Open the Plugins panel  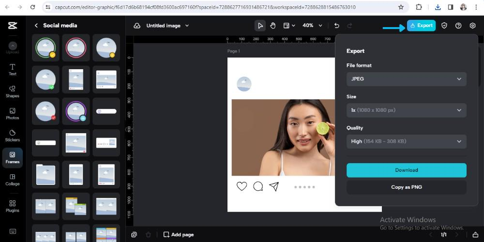13,206
